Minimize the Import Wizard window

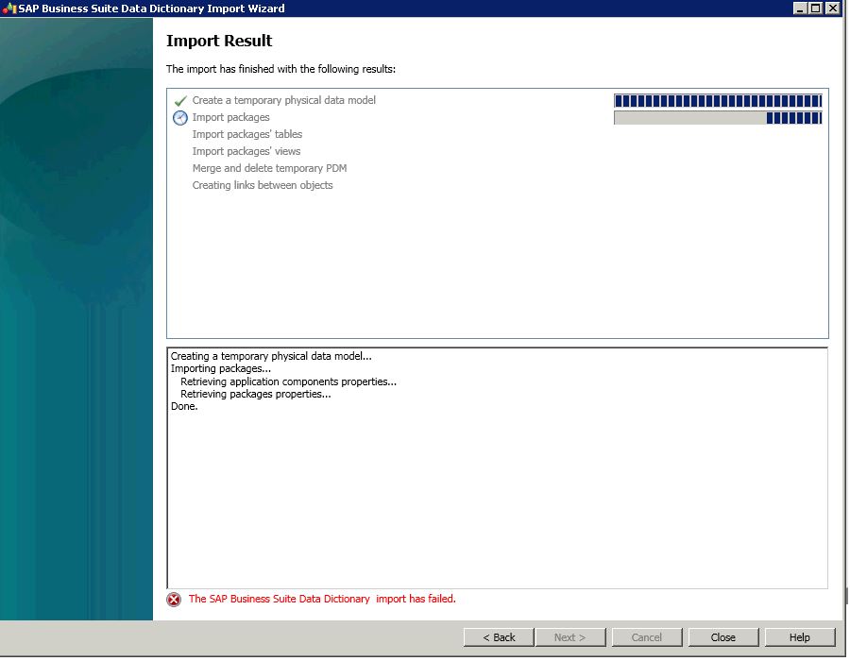(x=800, y=8)
